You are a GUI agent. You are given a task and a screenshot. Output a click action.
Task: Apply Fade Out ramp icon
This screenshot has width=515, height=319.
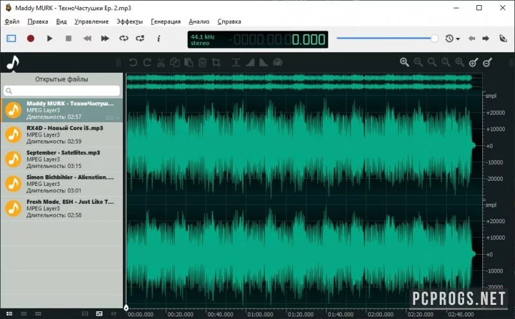click(x=264, y=62)
